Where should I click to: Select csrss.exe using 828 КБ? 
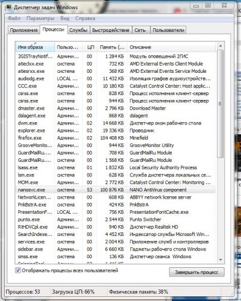coord(115,93)
